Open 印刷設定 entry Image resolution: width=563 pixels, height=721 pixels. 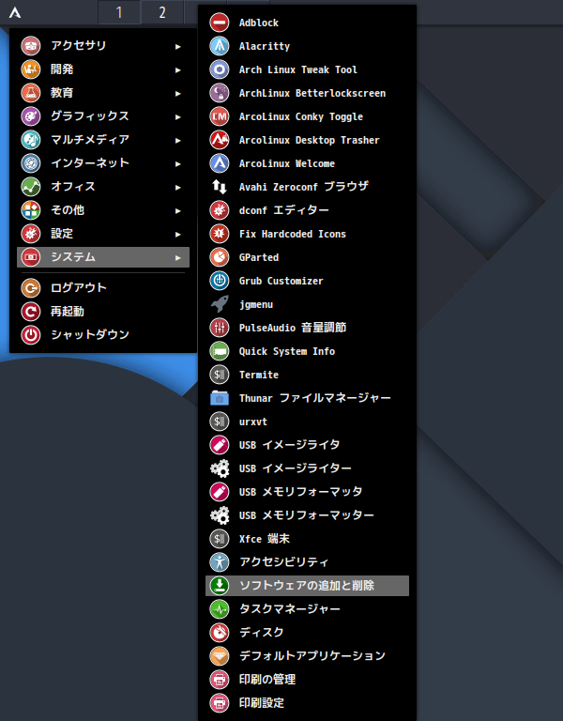point(307,702)
